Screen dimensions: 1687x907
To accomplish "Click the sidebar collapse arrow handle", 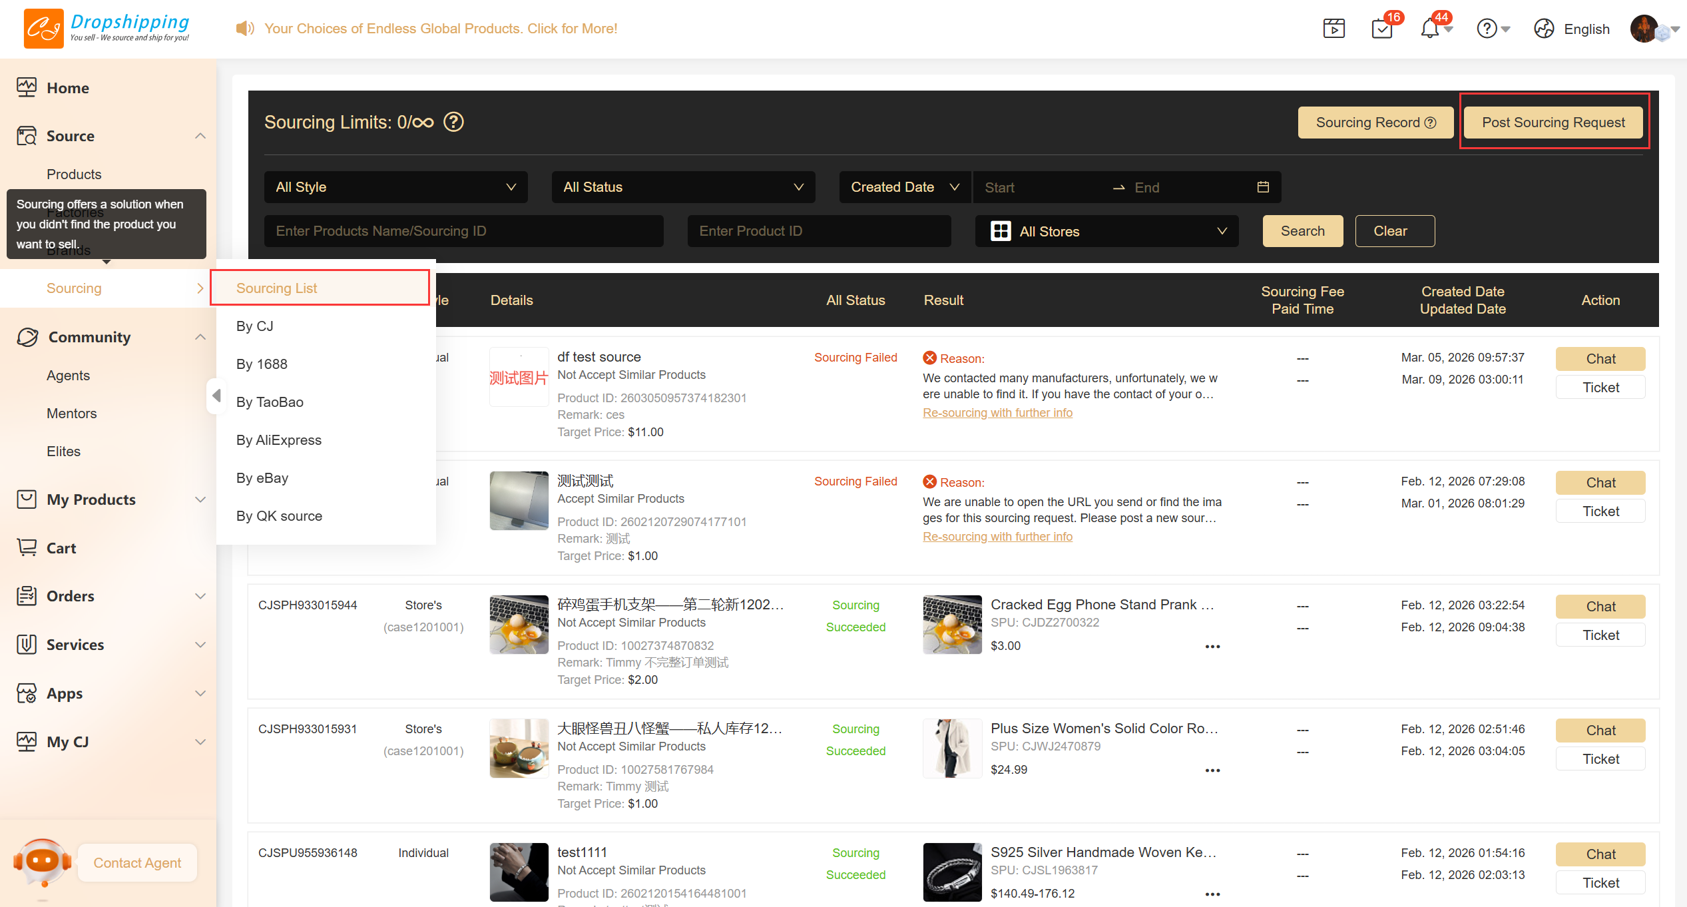I will (x=216, y=396).
